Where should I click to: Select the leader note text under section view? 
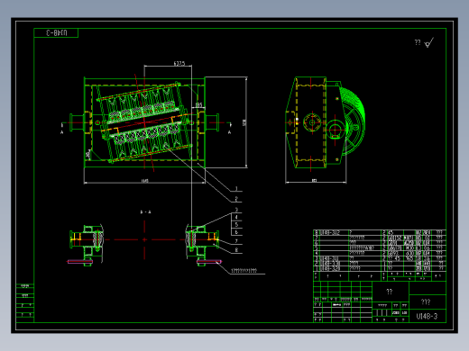[244, 271]
